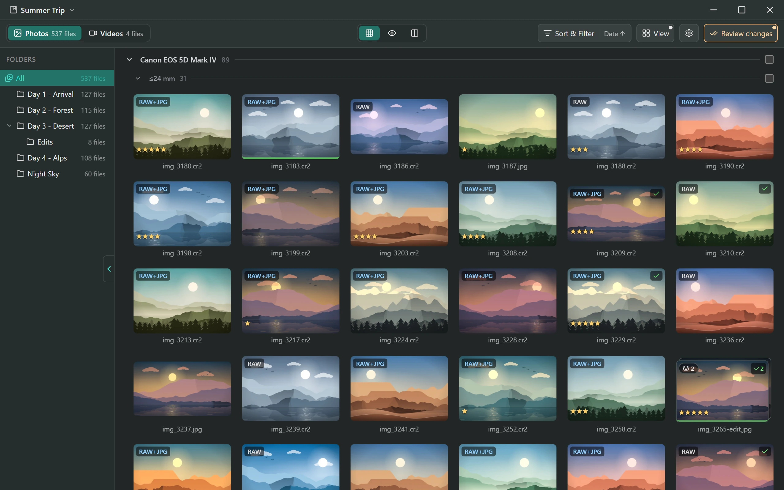Select the All folder
Image resolution: width=784 pixels, height=490 pixels.
[57, 78]
